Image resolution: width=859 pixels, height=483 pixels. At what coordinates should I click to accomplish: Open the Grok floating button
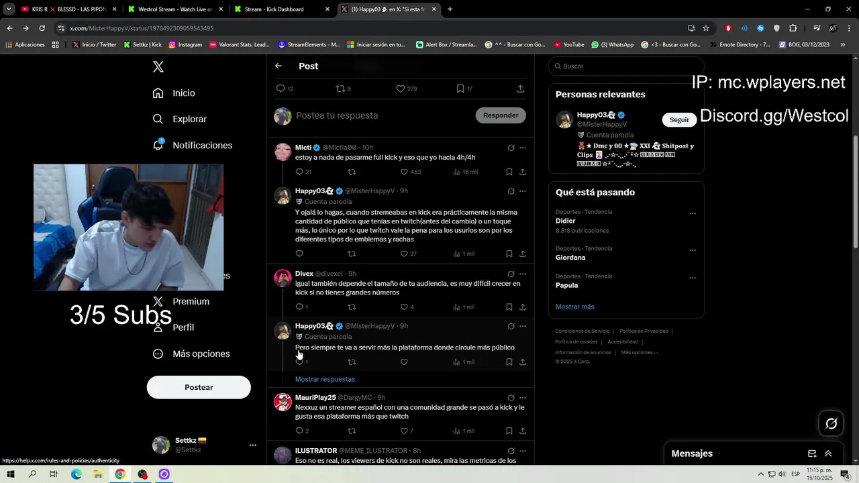(831, 423)
